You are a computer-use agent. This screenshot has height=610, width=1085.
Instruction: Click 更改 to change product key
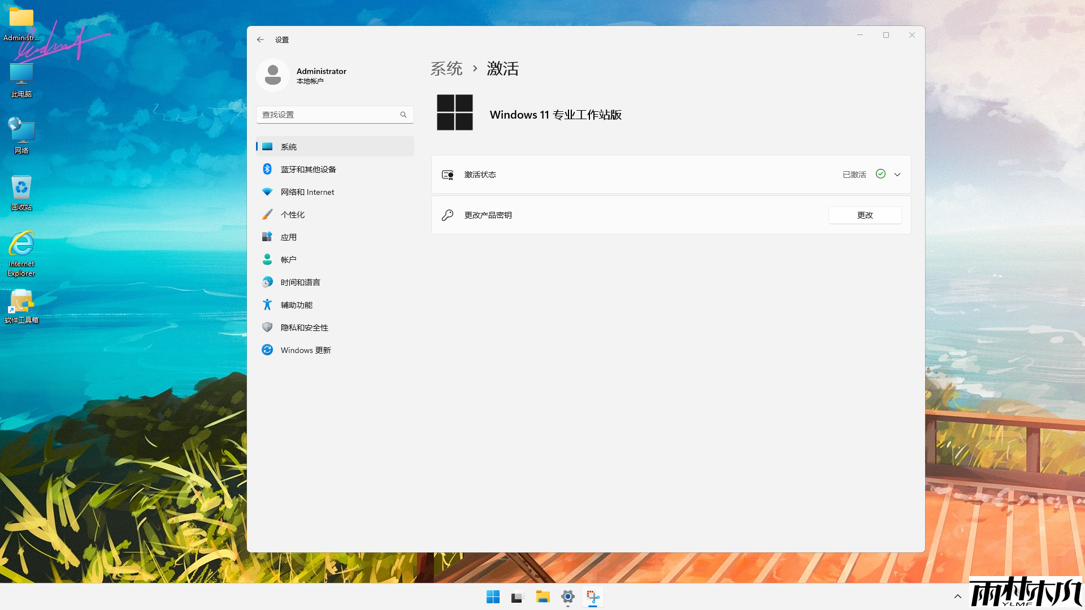[865, 215]
